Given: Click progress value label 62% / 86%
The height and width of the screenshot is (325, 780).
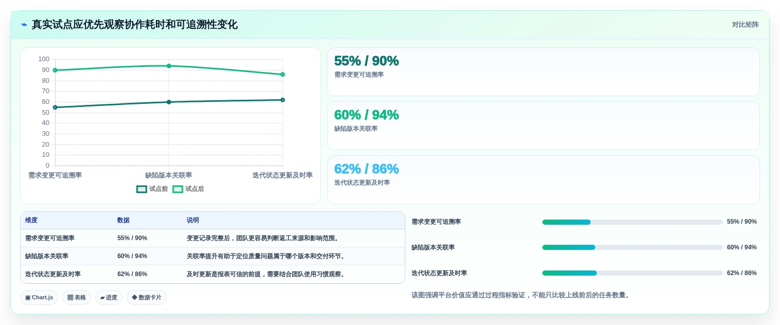Looking at the screenshot, I should [742, 273].
